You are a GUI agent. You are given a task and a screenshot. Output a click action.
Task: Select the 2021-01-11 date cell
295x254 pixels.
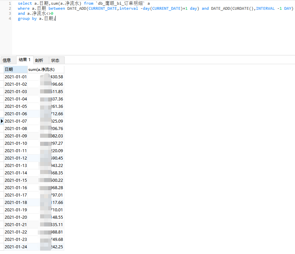pyautogui.click(x=15, y=151)
